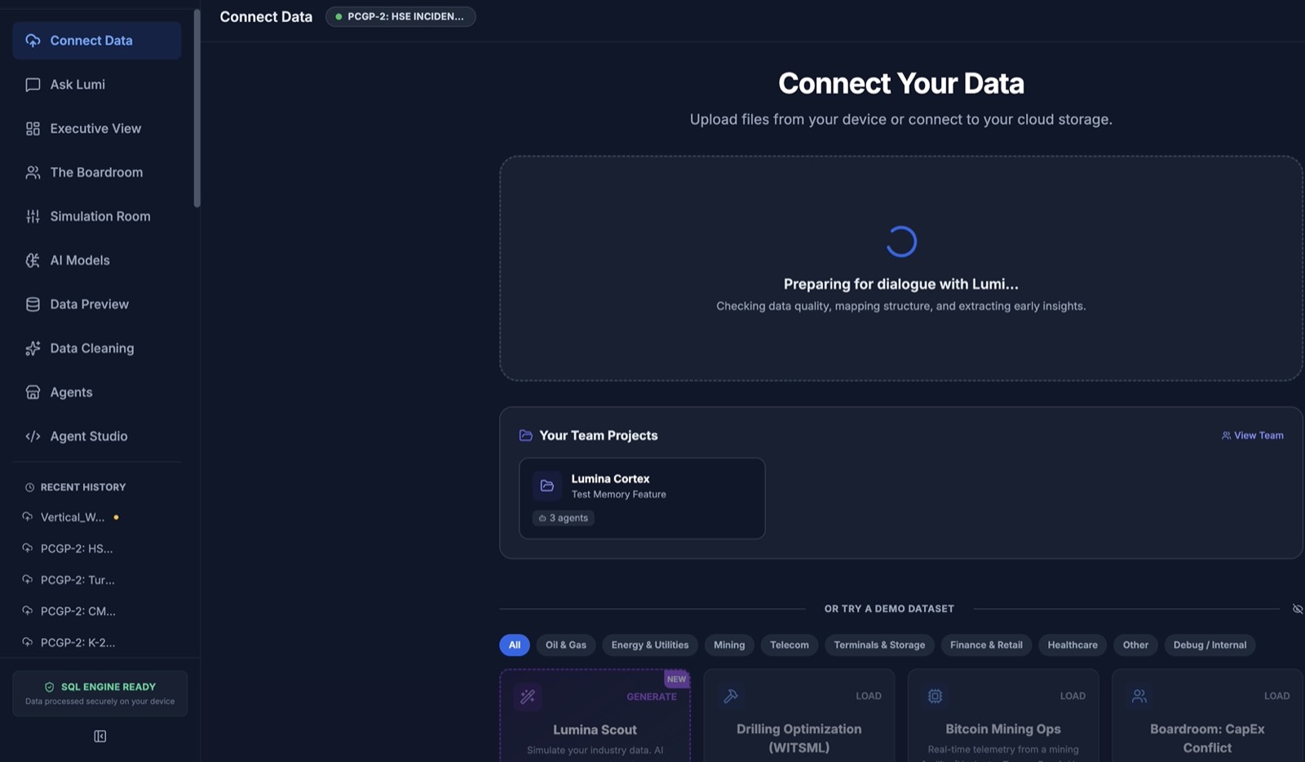Screen dimensions: 1305x762
Task: Filter demo datasets by Healthcare
Action: (1073, 645)
